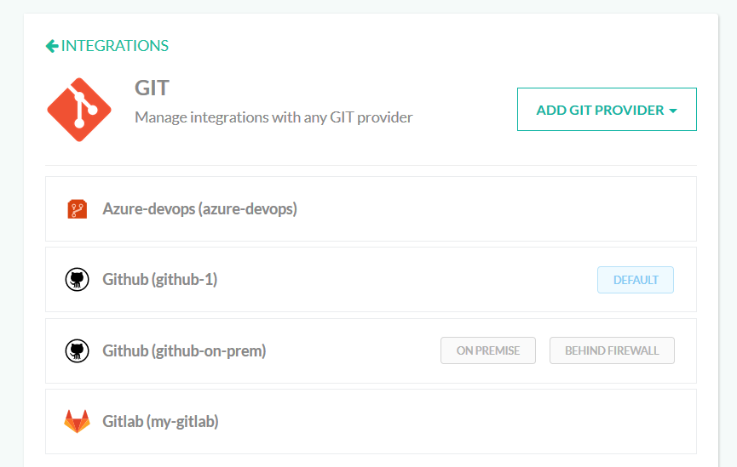Go back via the INTEGRATIONS link

[x=115, y=46]
